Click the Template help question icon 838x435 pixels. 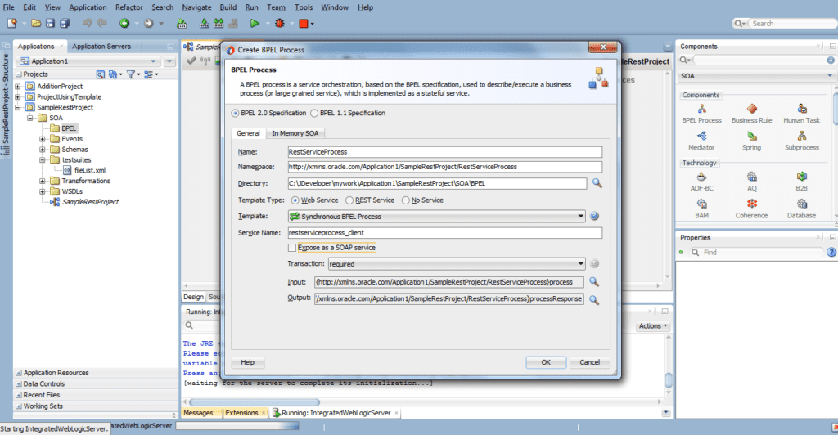tap(594, 216)
